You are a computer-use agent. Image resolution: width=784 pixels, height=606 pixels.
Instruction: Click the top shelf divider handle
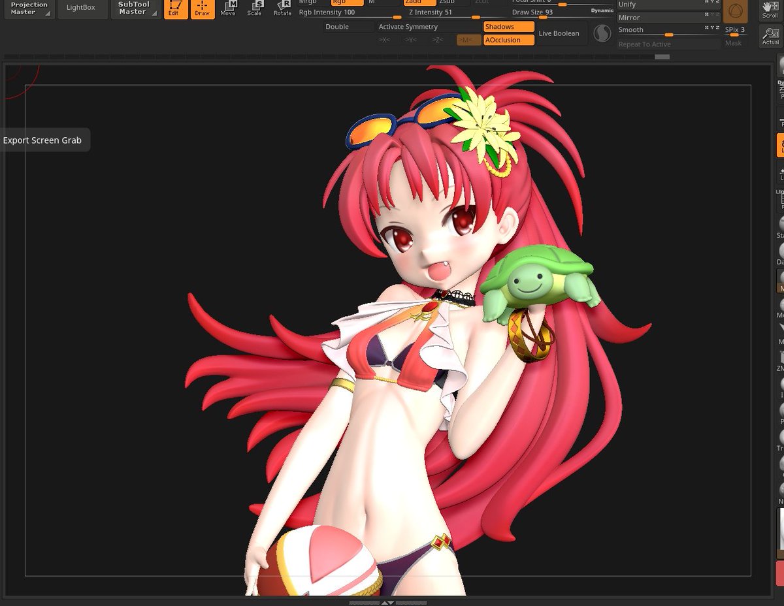pyautogui.click(x=662, y=57)
